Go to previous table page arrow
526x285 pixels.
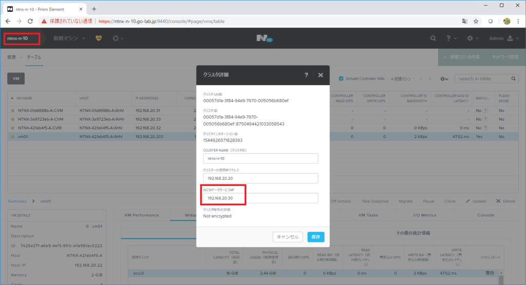pos(421,79)
